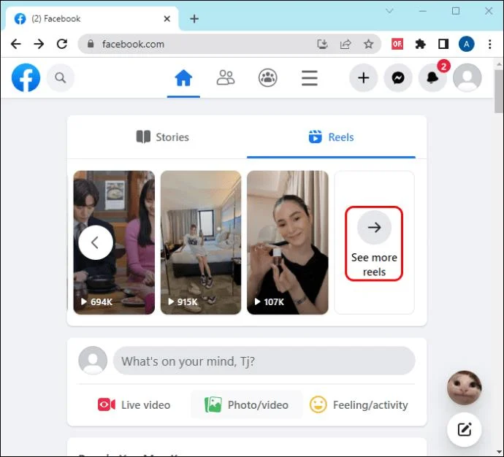Open the Chrome profile A avatar

pos(467,44)
